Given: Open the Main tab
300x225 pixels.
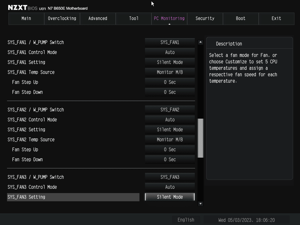Looking at the screenshot, I should [x=26, y=18].
